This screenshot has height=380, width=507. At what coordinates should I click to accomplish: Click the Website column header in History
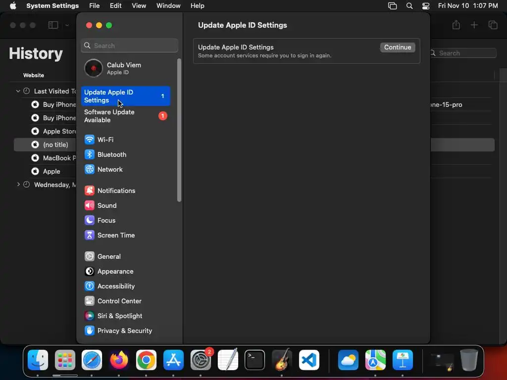(34, 75)
